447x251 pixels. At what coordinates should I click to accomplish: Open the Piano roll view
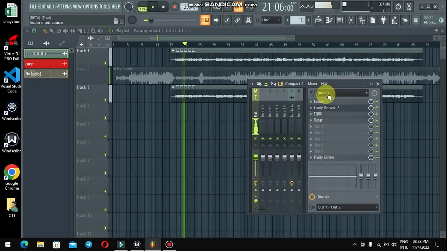329,20
